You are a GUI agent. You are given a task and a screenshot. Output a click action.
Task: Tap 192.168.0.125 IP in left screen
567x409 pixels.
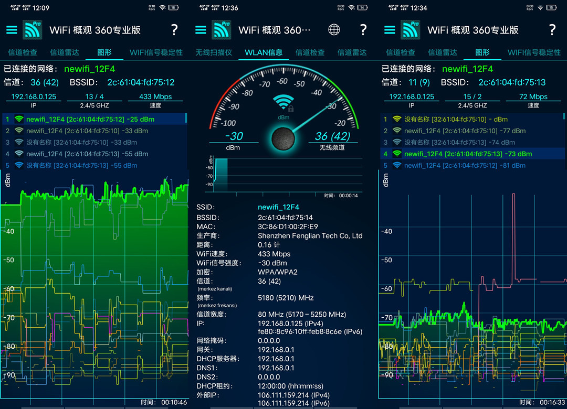pos(34,96)
